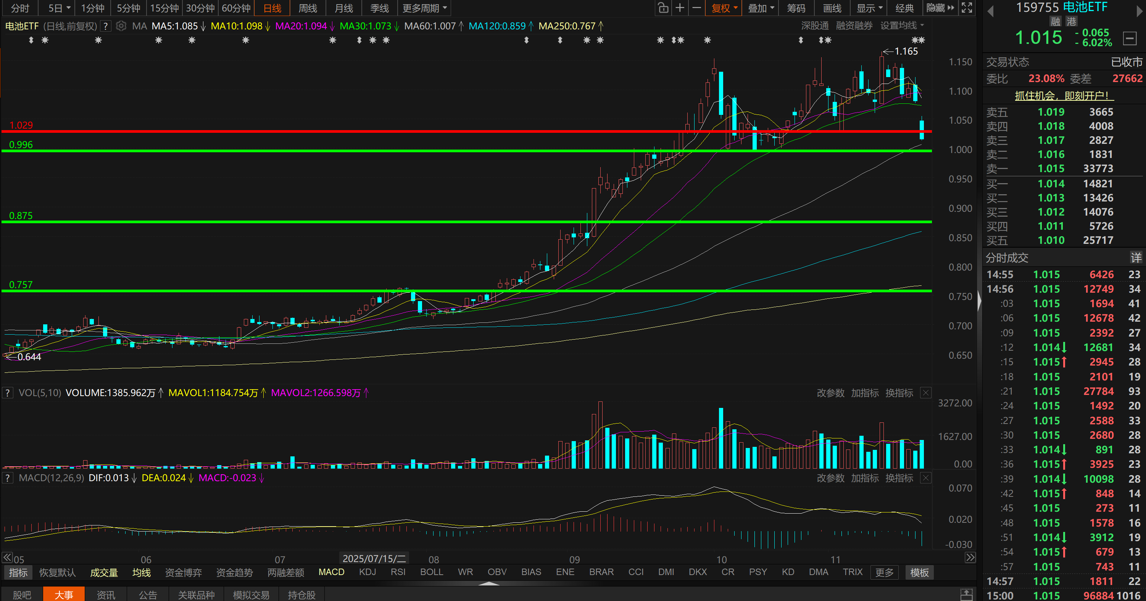Open the 复权 dropdown
The width and height of the screenshot is (1146, 601).
pos(724,8)
